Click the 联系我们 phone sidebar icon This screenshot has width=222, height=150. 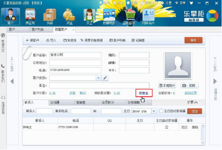coord(3,66)
